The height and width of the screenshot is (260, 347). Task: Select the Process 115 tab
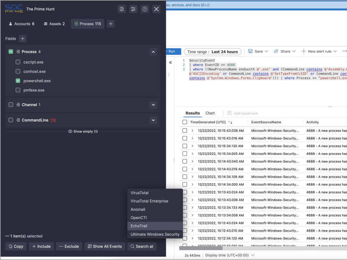[x=88, y=24]
